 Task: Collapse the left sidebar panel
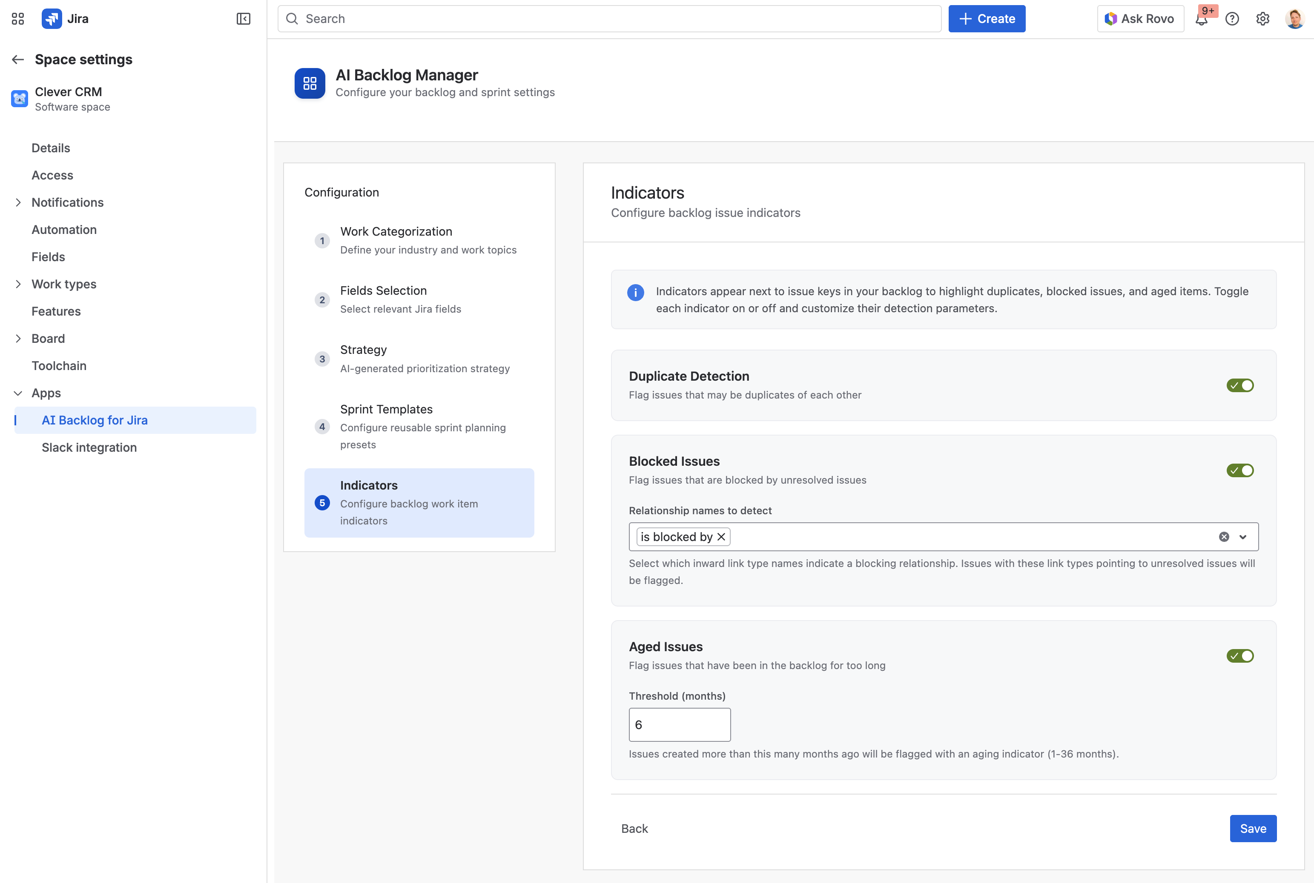click(x=244, y=18)
